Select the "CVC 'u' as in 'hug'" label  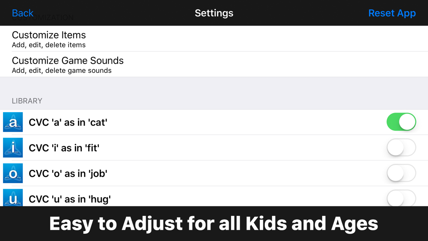pyautogui.click(x=70, y=199)
